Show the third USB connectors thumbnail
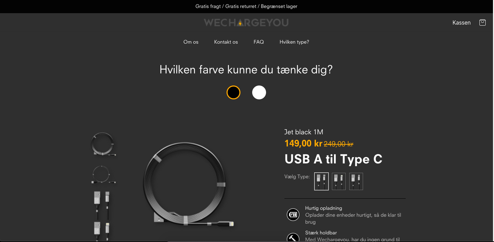Viewport: 494px width, 242px height. 103,204
